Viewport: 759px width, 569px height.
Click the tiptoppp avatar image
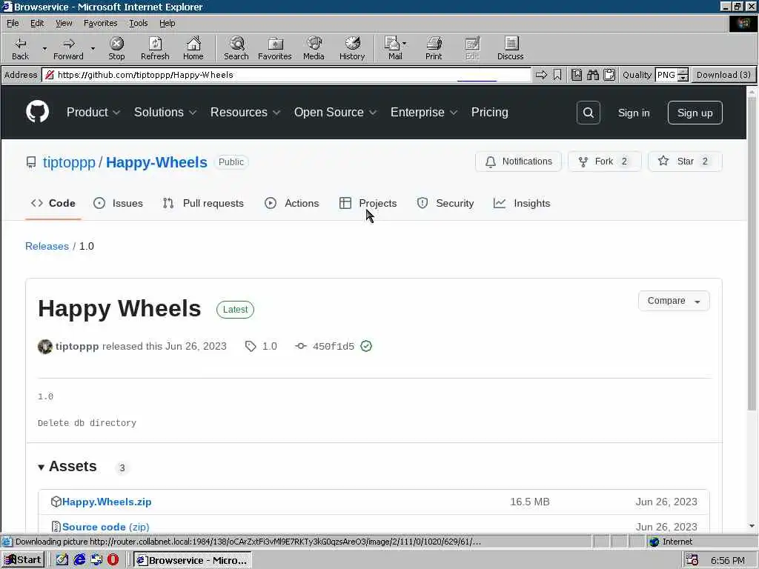click(45, 347)
